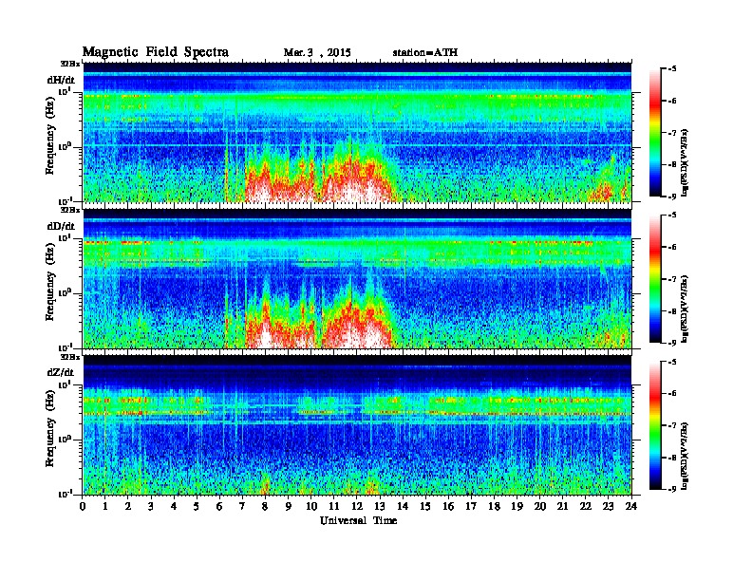The image size is (752, 581).
Task: Click hour tick label "13" on time axis
Action: [380, 507]
